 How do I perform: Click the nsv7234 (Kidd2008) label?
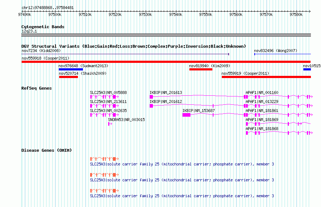pyautogui.click(x=41, y=51)
